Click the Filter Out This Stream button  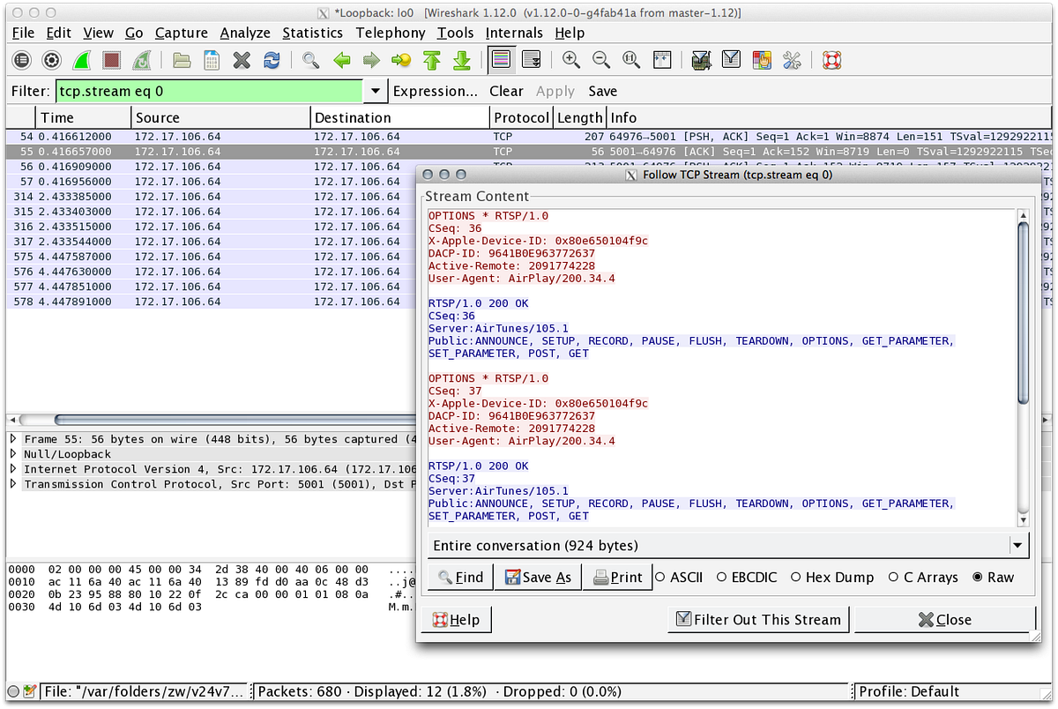pos(758,620)
